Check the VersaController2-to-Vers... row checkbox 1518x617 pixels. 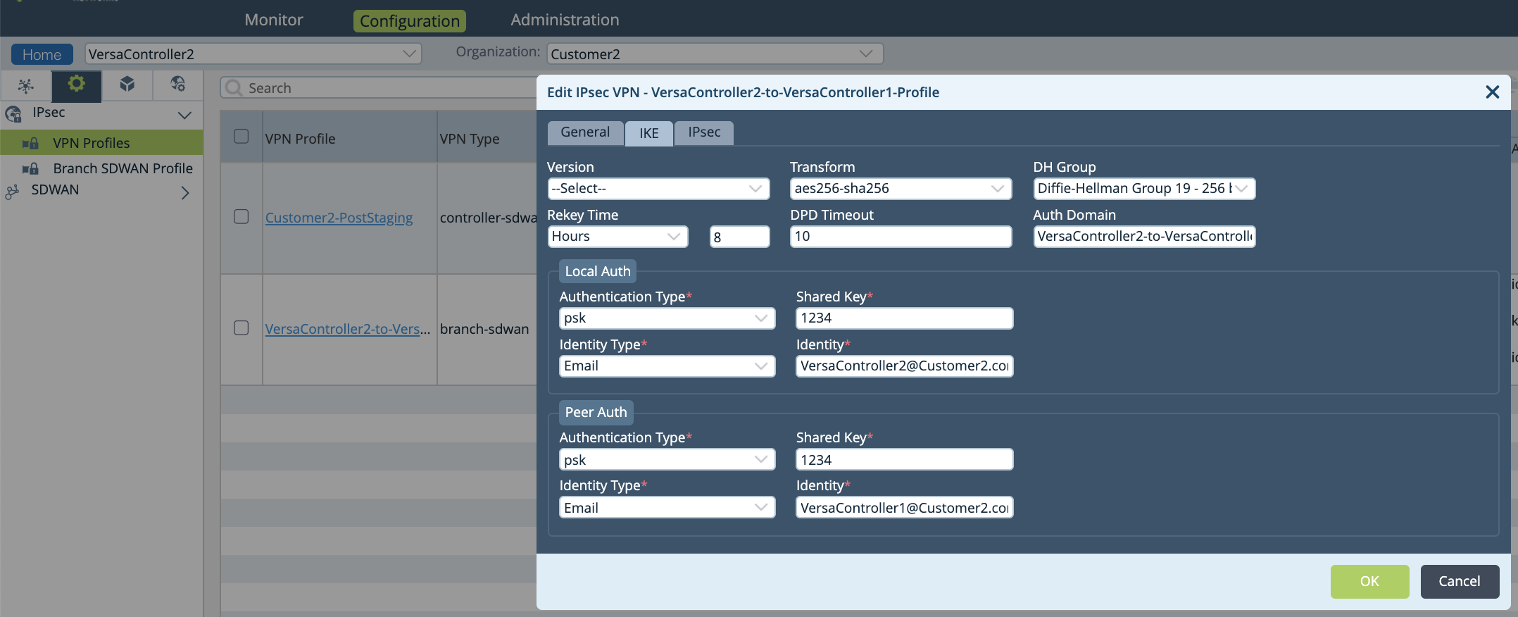coord(241,328)
